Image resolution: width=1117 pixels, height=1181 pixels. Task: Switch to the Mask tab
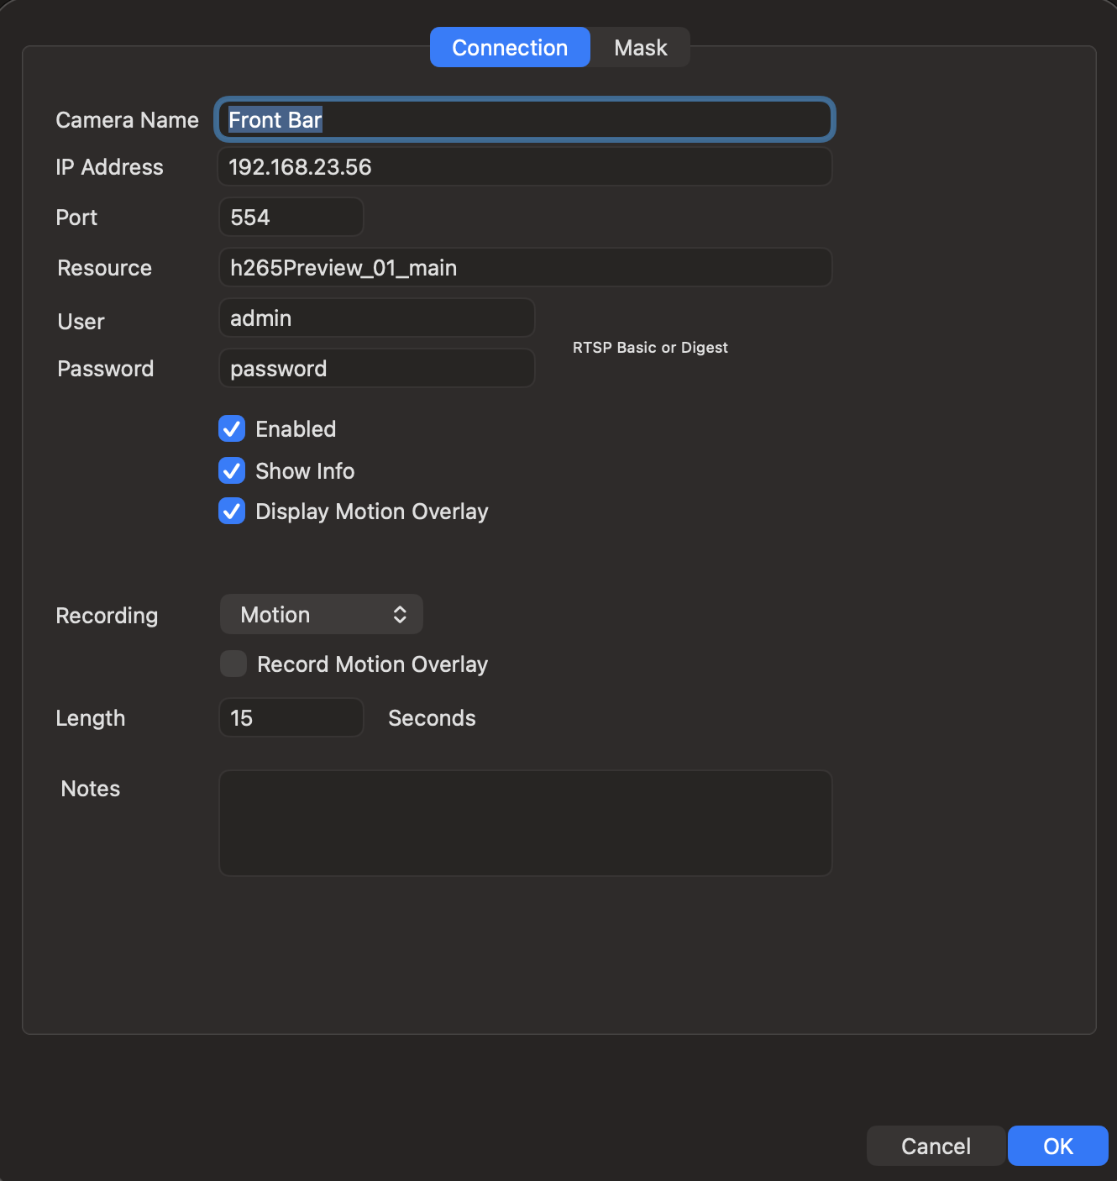640,48
